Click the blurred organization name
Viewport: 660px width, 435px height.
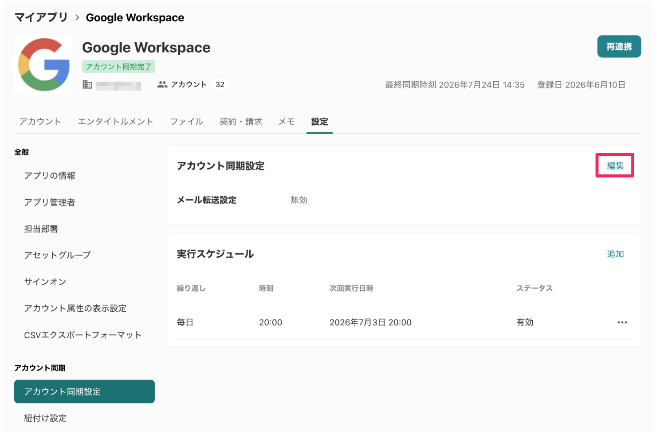(x=118, y=85)
